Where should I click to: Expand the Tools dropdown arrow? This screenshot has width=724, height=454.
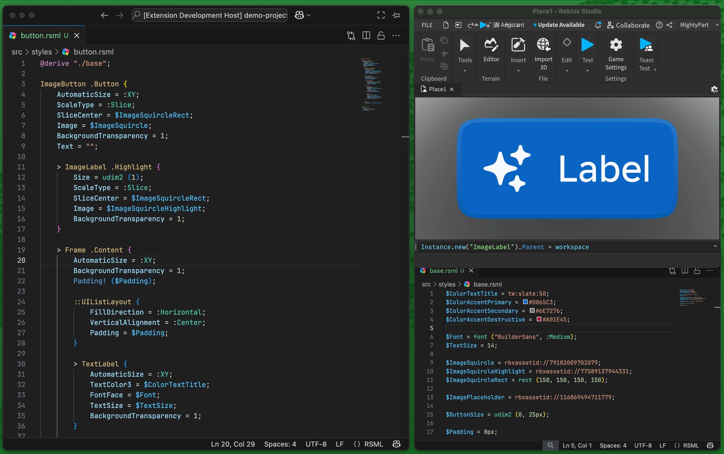point(465,71)
